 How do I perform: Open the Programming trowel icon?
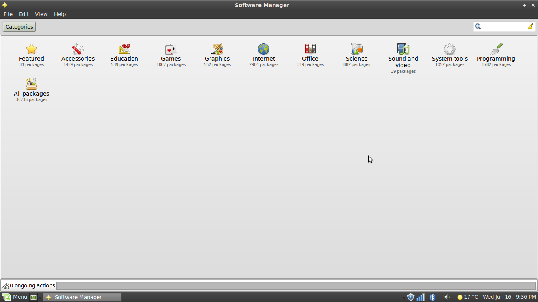(x=496, y=49)
